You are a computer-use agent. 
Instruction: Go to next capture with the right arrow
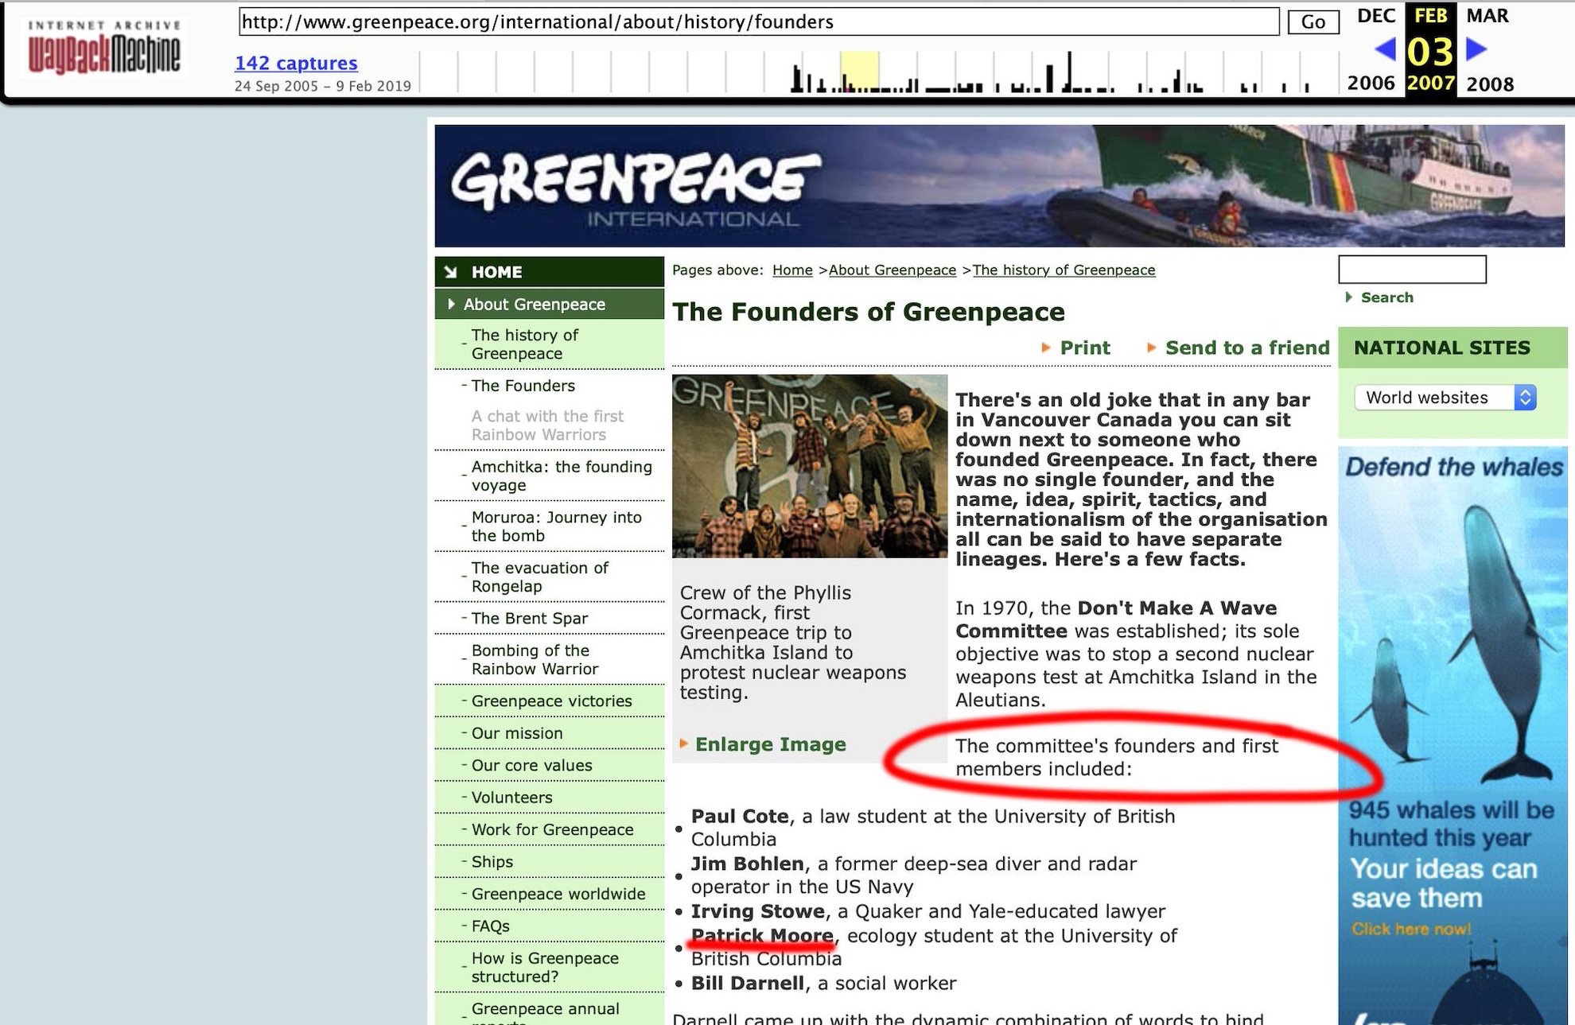1477,50
